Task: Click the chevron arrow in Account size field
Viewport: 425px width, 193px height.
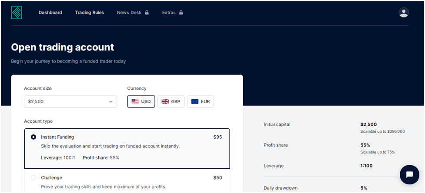Action: pos(110,101)
